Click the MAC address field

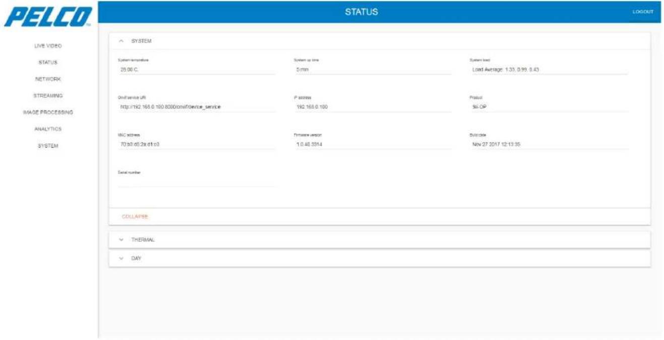tap(196, 144)
